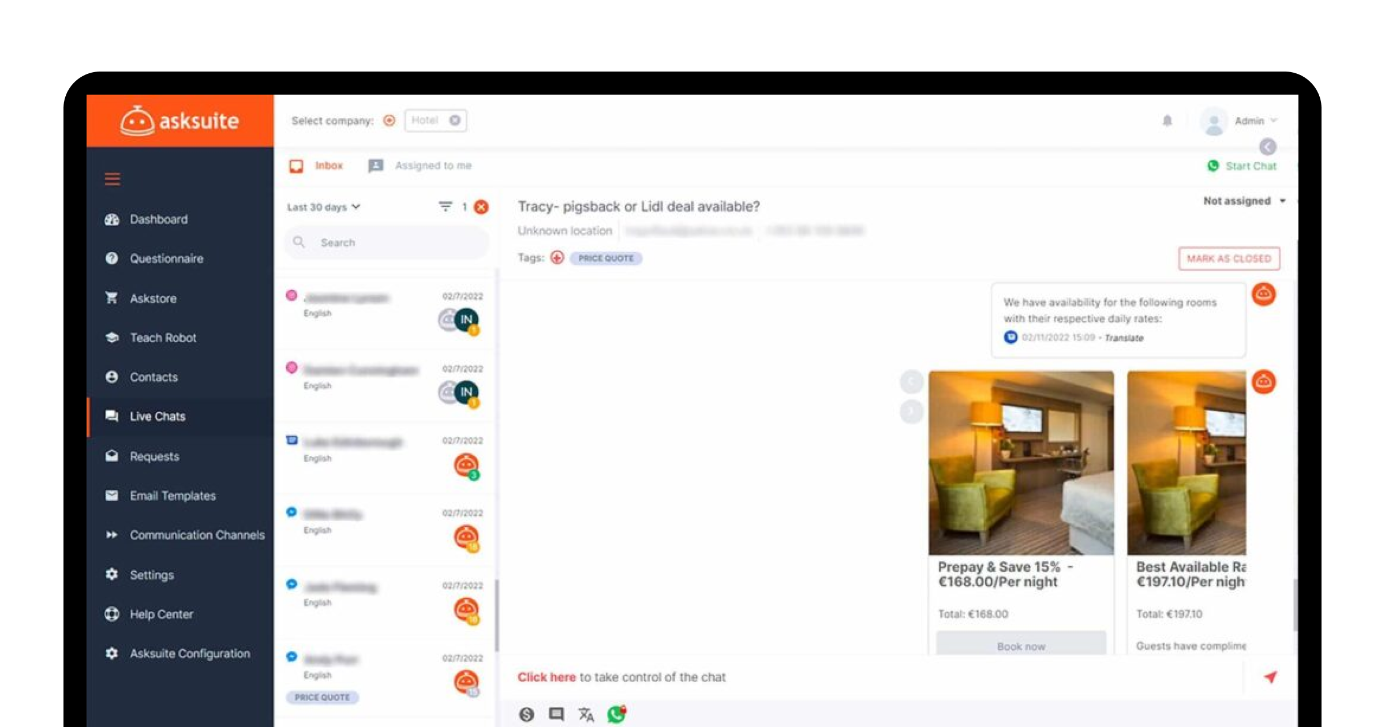1385x727 pixels.
Task: Click the notification bell icon
Action: (1167, 121)
